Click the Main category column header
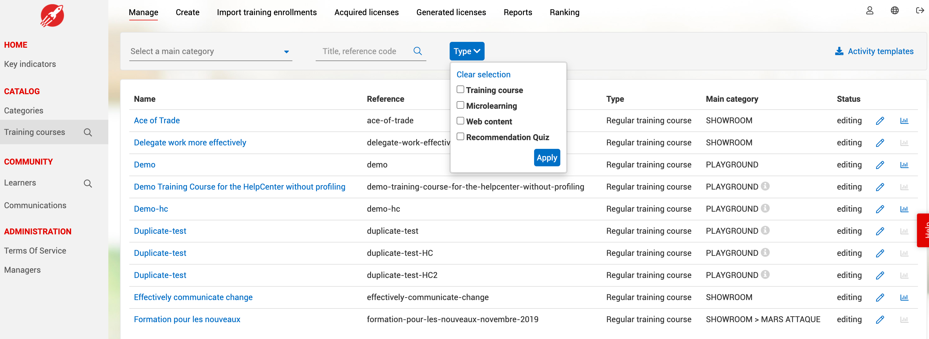929x339 pixels. (x=732, y=99)
